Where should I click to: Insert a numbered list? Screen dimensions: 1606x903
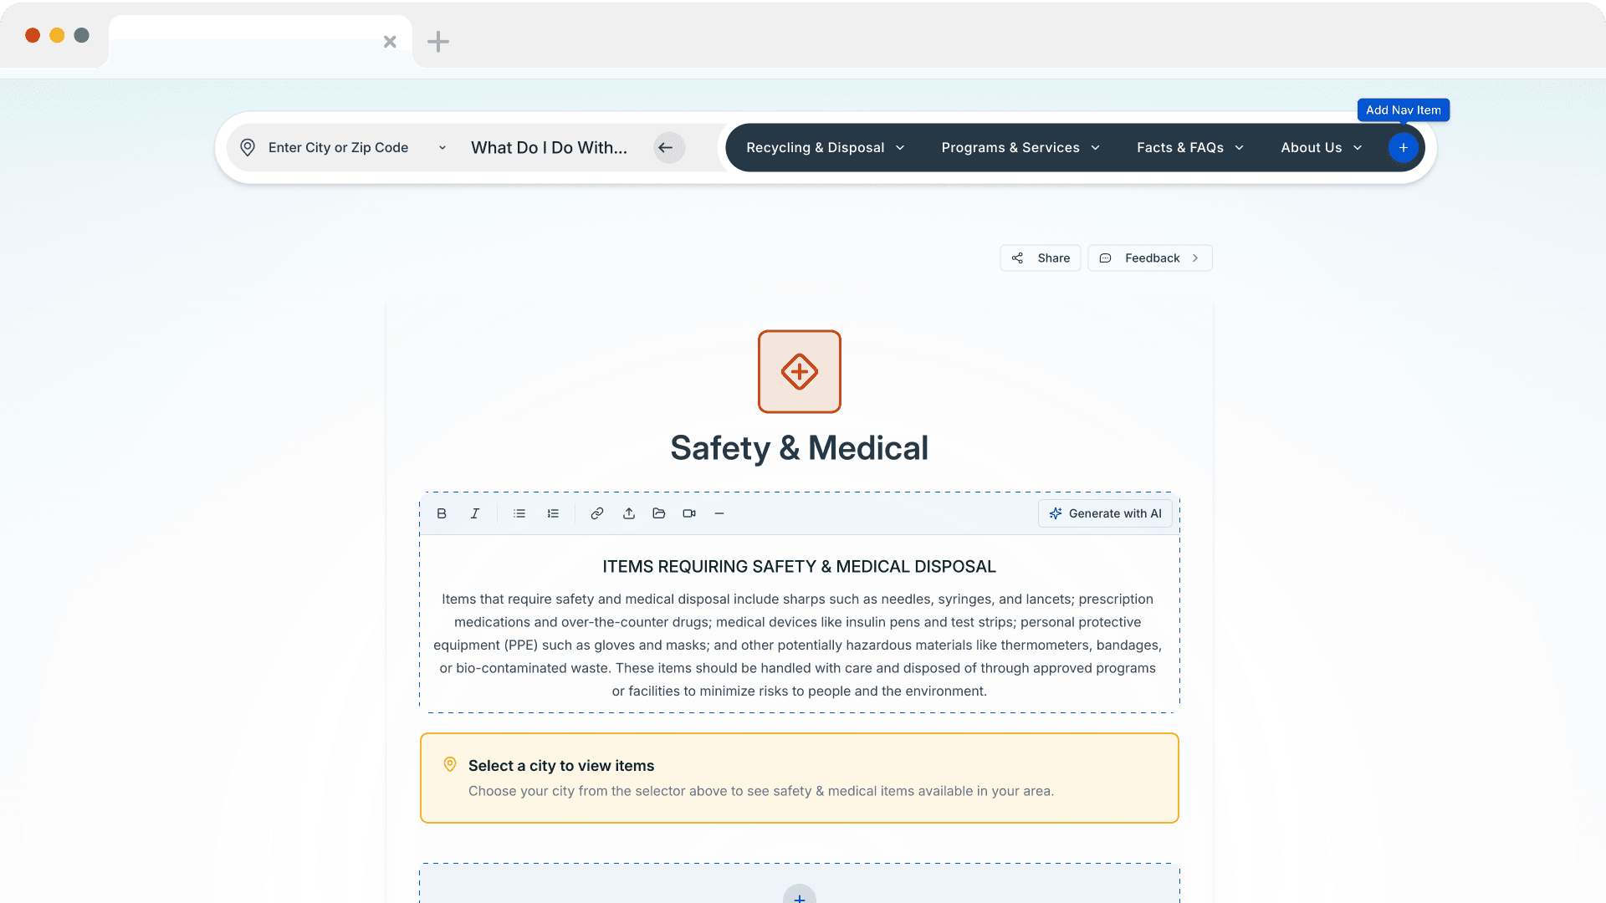click(x=553, y=513)
